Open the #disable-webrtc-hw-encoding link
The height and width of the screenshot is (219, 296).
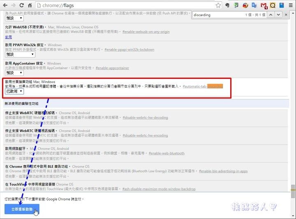click(x=145, y=136)
